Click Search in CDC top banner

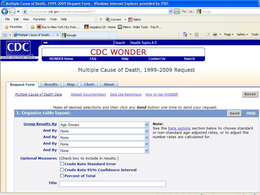click(x=120, y=43)
